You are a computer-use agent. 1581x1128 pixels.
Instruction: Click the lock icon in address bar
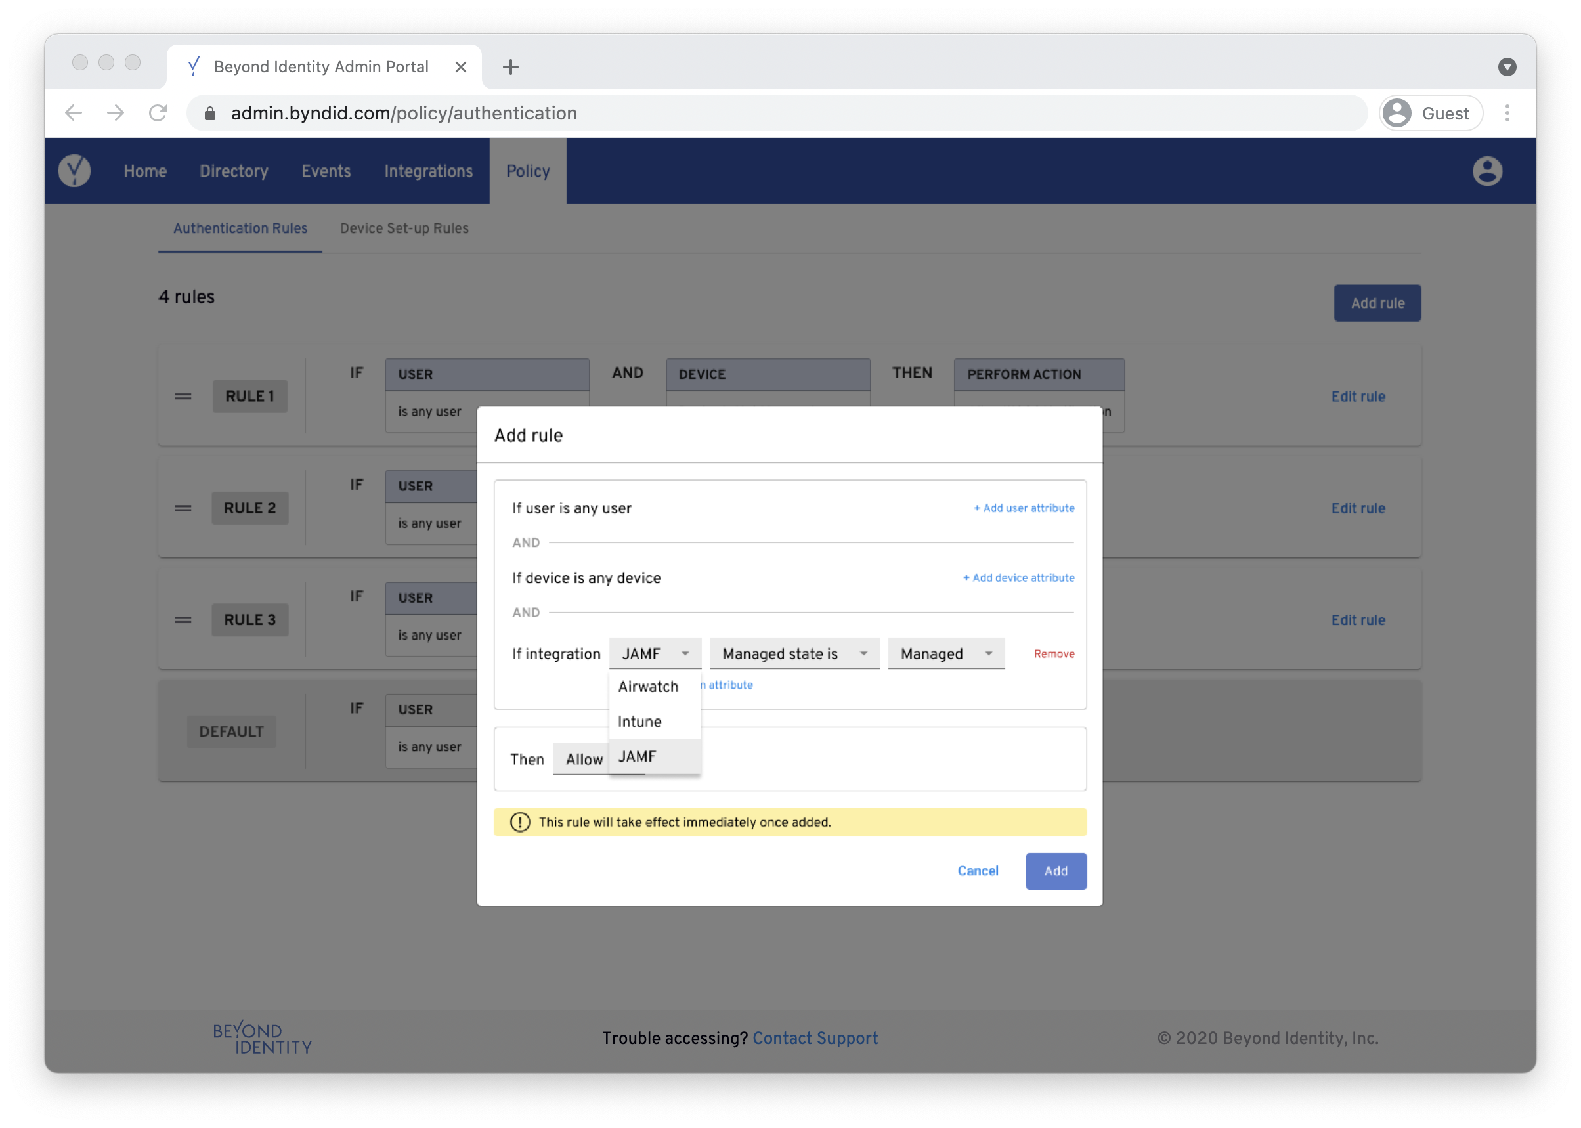[x=210, y=113]
